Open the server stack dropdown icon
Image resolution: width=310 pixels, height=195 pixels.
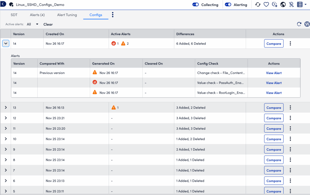(x=302, y=4)
